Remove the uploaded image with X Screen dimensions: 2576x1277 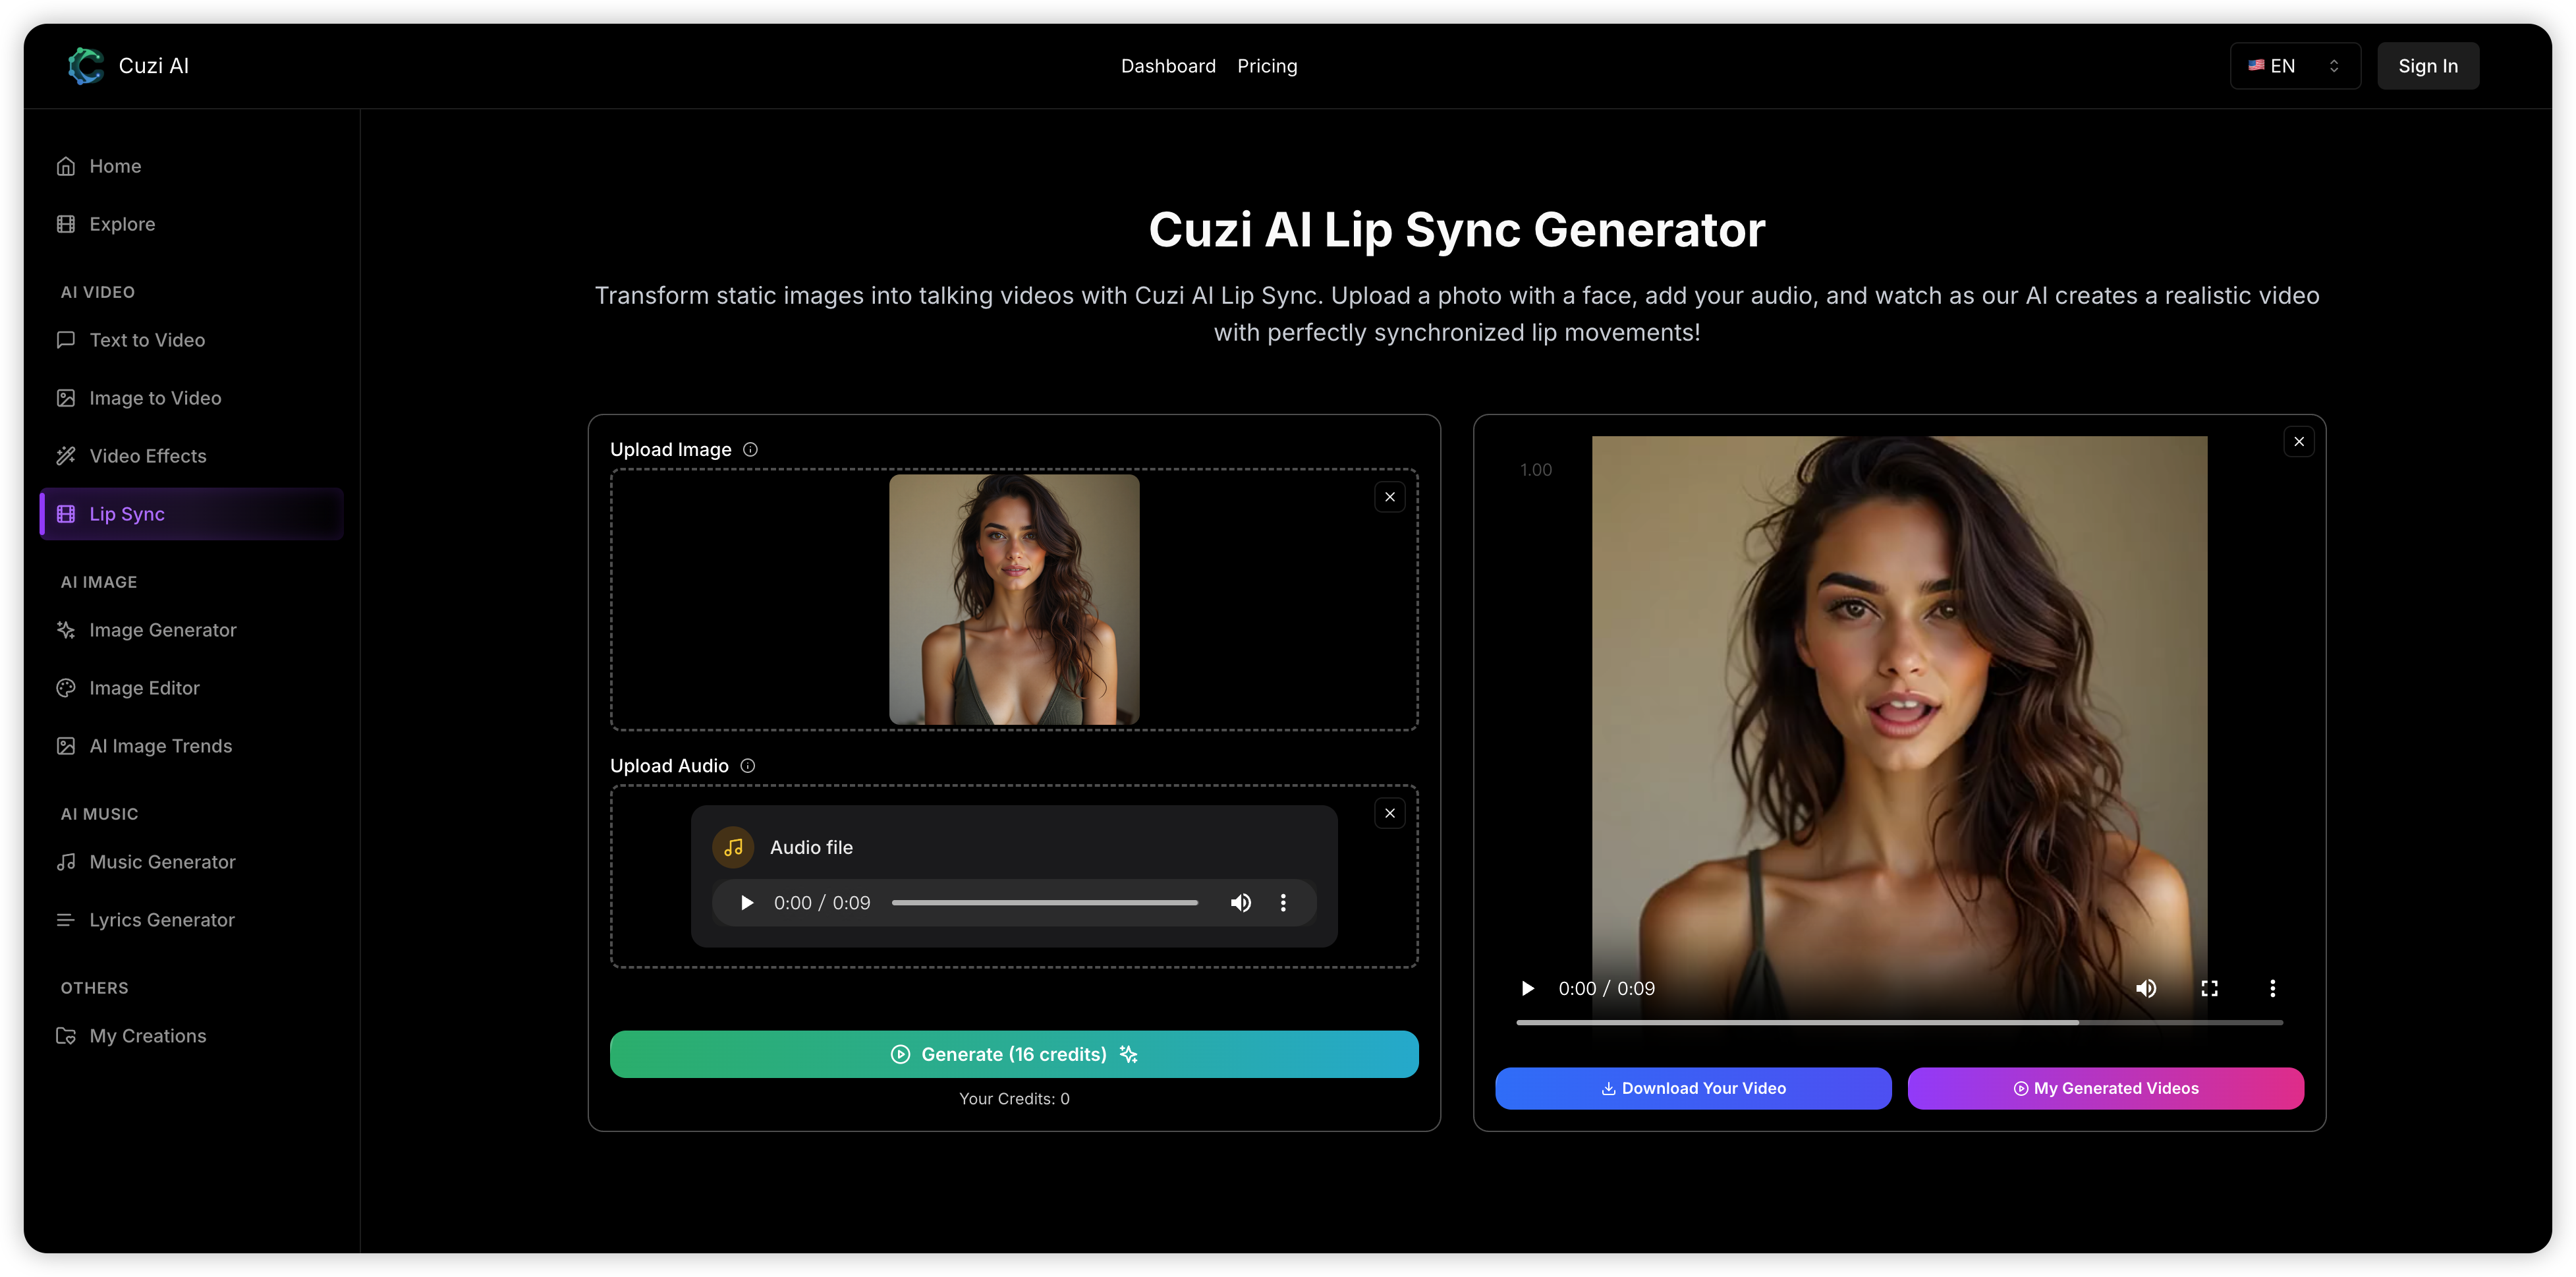[x=1389, y=497]
